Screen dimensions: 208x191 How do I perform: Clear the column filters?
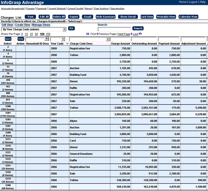click(21, 39)
